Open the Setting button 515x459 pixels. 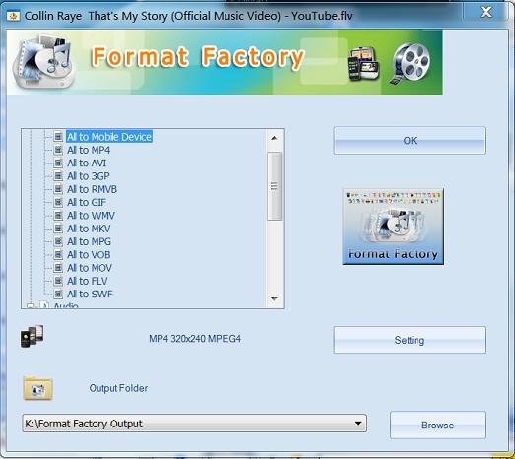410,340
